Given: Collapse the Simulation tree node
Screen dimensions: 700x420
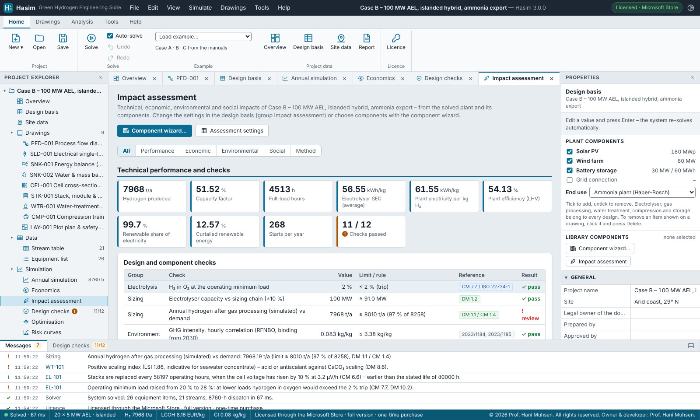Looking at the screenshot, I should coord(12,269).
